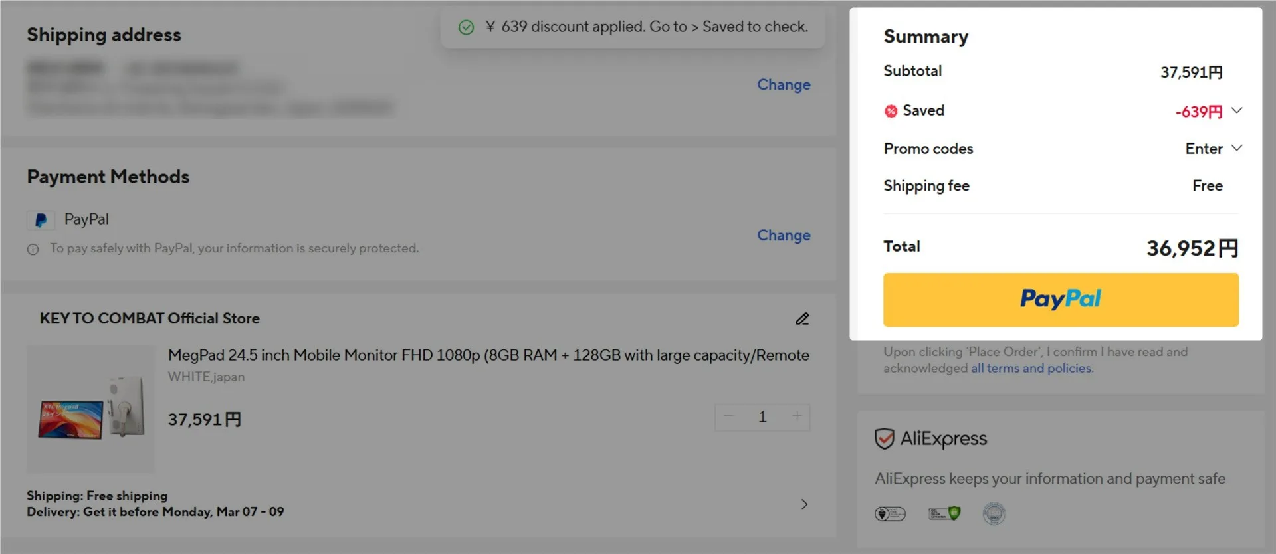1276x554 pixels.
Task: Increase item quantity with plus button
Action: tap(796, 416)
